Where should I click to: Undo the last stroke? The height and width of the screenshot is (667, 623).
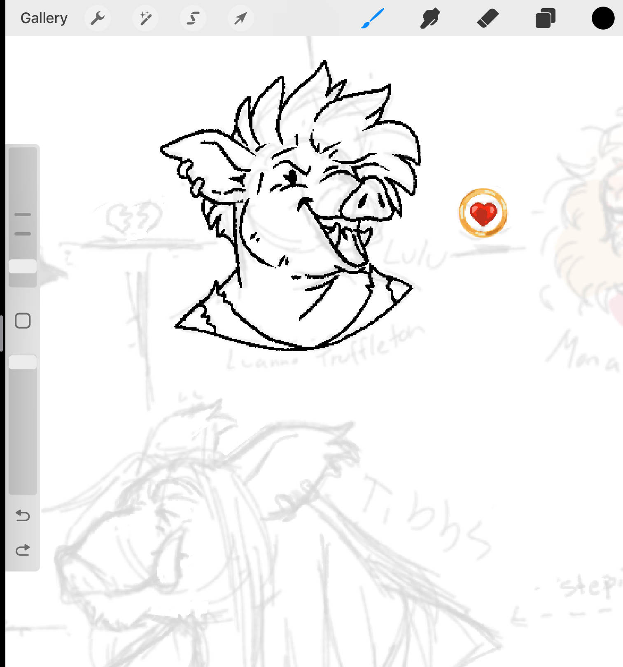[23, 515]
